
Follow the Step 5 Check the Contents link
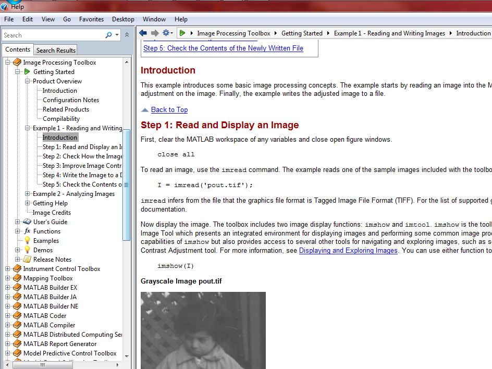(223, 48)
